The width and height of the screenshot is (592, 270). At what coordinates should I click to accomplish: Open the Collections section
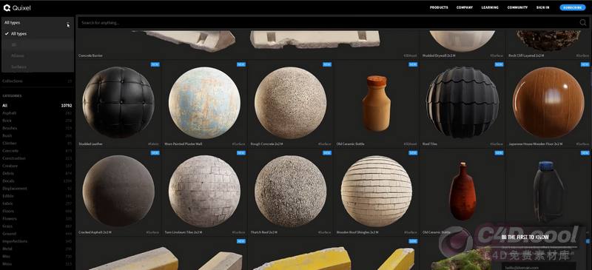37,81
